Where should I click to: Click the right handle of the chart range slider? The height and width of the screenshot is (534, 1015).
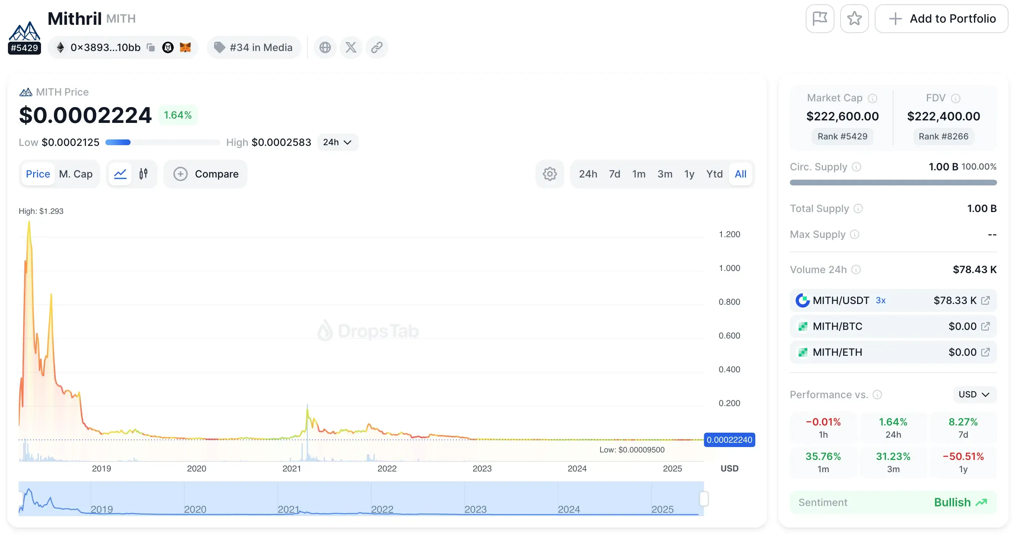coord(704,498)
